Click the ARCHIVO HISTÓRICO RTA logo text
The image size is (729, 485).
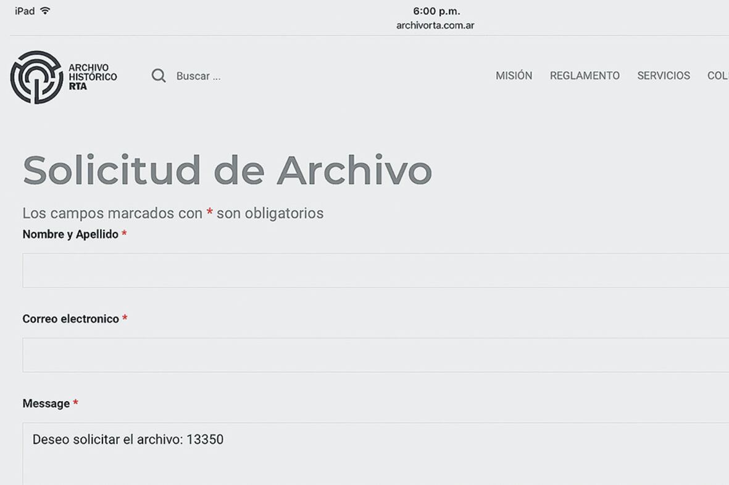click(92, 77)
